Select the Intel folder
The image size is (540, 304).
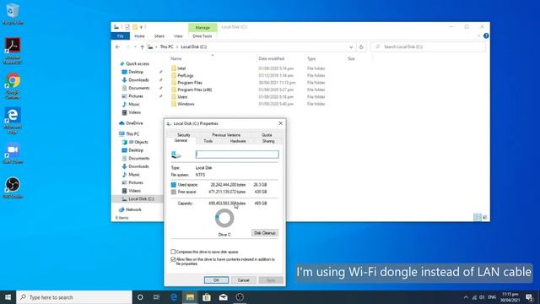point(181,68)
